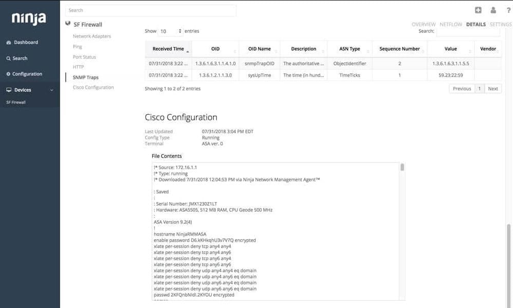Click the Next page button
The image size is (513, 308).
coord(493,89)
